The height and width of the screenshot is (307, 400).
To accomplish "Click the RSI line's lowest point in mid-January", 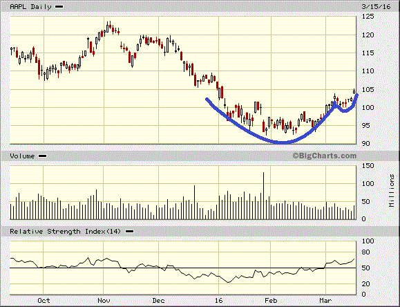I will pos(228,282).
